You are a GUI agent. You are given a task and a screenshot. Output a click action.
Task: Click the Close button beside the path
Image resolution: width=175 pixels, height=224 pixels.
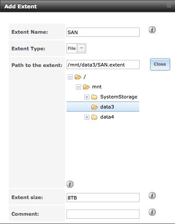pyautogui.click(x=160, y=64)
